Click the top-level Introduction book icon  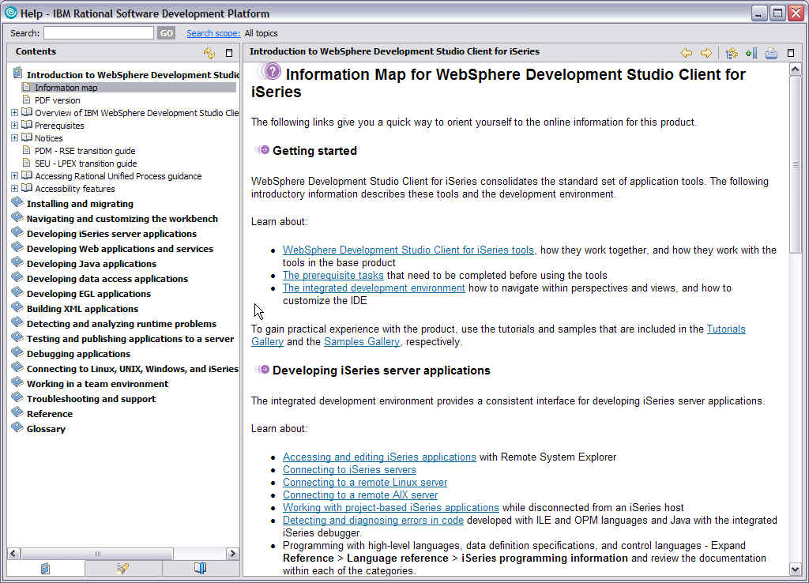point(17,73)
